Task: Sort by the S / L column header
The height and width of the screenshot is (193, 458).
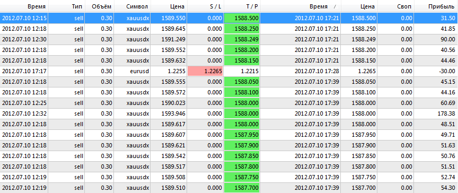Action: pos(205,6)
